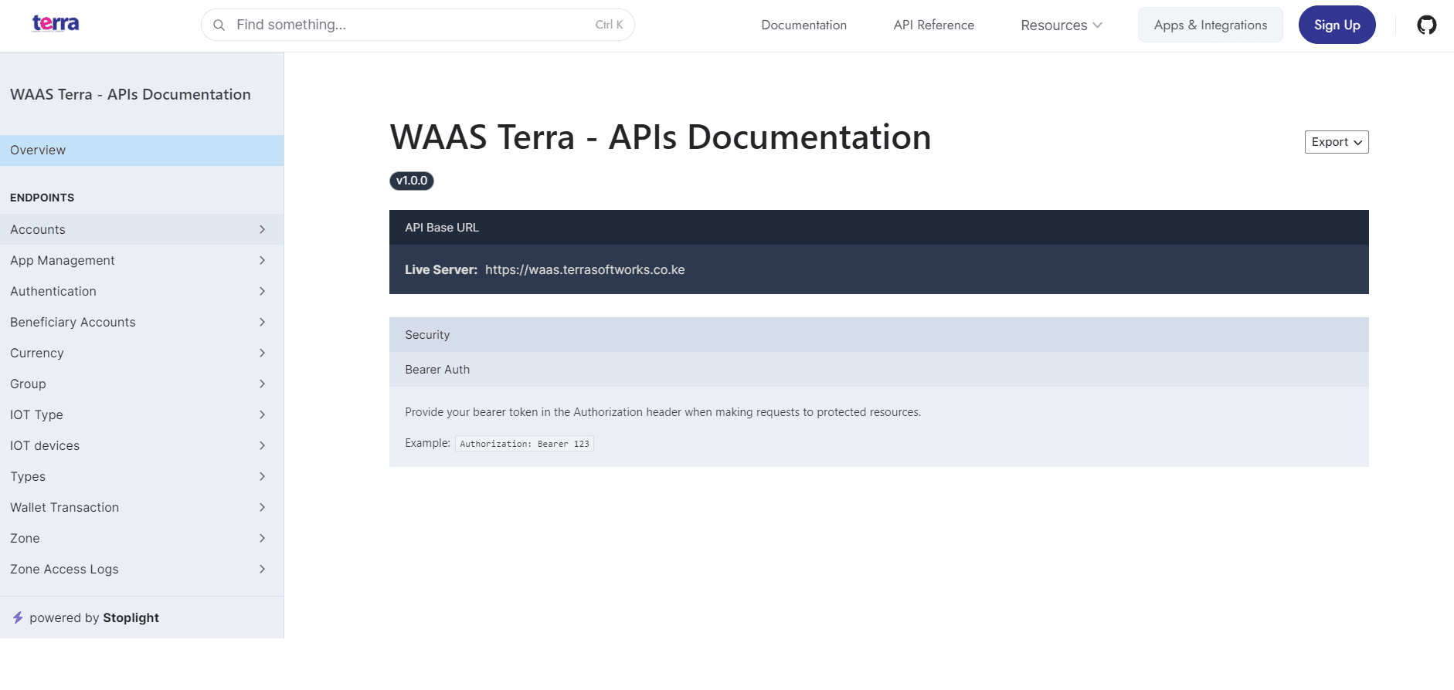This screenshot has height=690, width=1454.
Task: Expand the Accounts endpoint chevron
Action: click(262, 230)
